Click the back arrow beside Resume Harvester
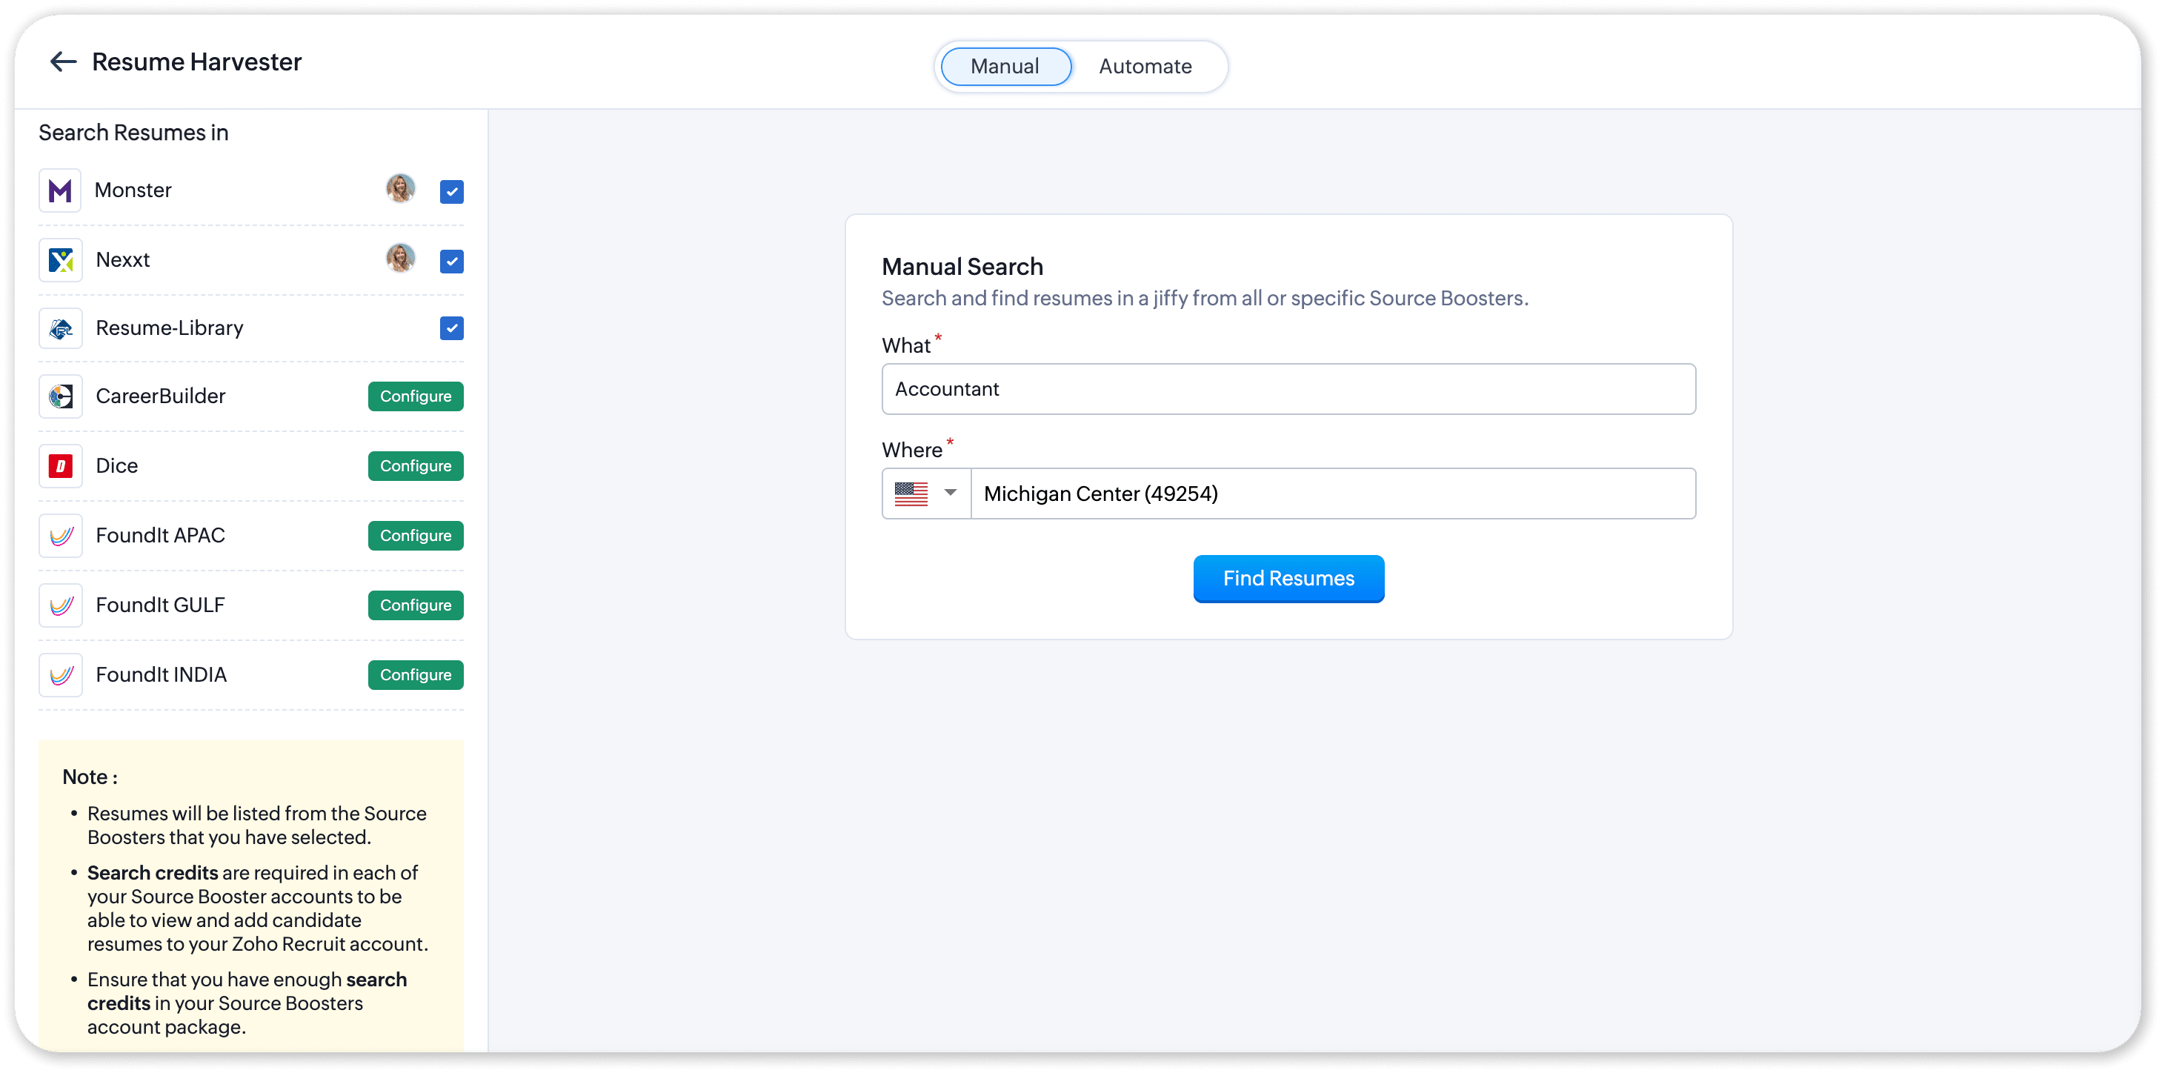This screenshot has height=1073, width=2162. pyautogui.click(x=63, y=62)
